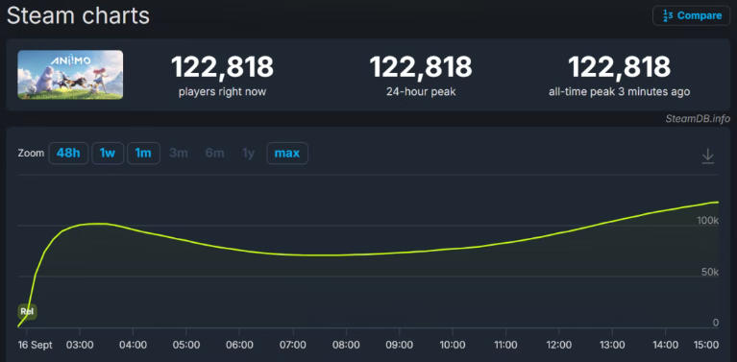Screen dimensions: 737x362
Task: Set zoom to 1y
Action: (x=248, y=153)
